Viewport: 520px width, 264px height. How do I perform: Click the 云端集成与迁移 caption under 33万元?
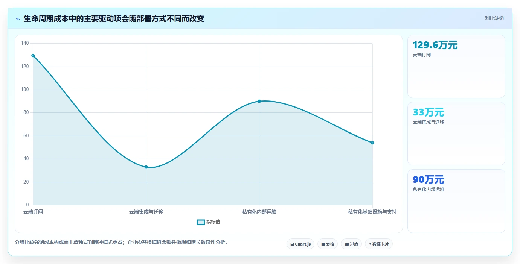tap(429, 122)
